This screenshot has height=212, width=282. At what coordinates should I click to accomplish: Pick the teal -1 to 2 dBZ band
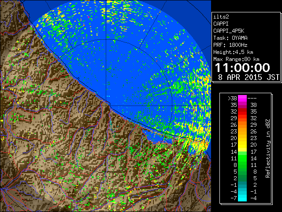pyautogui.click(x=242, y=185)
